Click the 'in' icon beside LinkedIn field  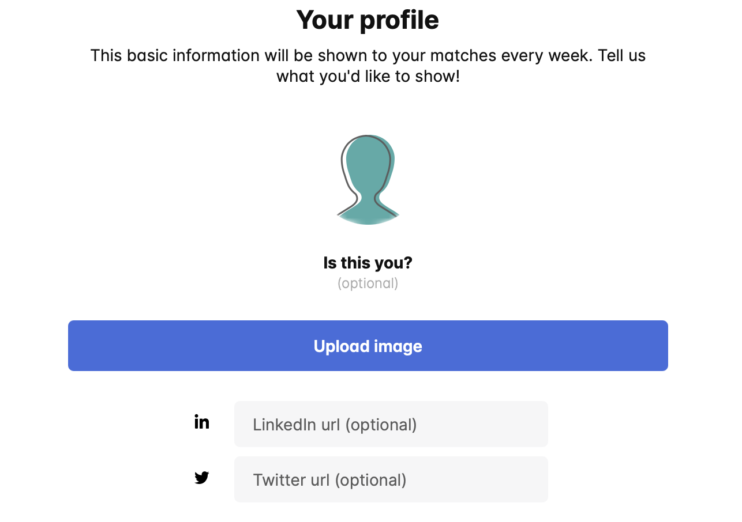(201, 422)
